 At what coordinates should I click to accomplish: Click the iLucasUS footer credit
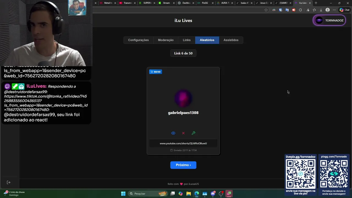[194, 184]
